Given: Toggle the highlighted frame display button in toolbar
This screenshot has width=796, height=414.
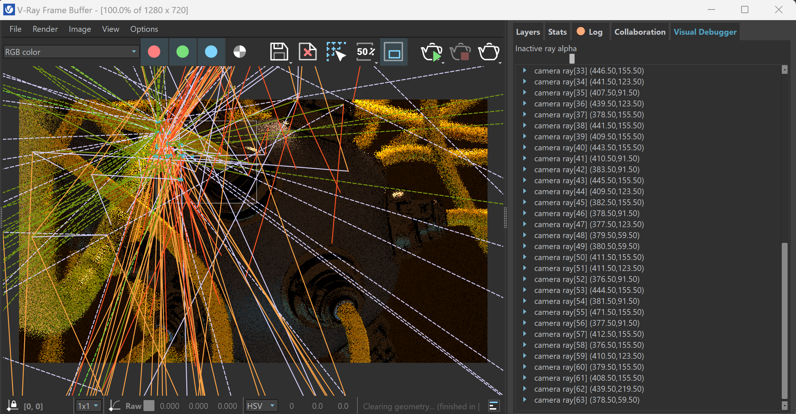Looking at the screenshot, I should [394, 52].
